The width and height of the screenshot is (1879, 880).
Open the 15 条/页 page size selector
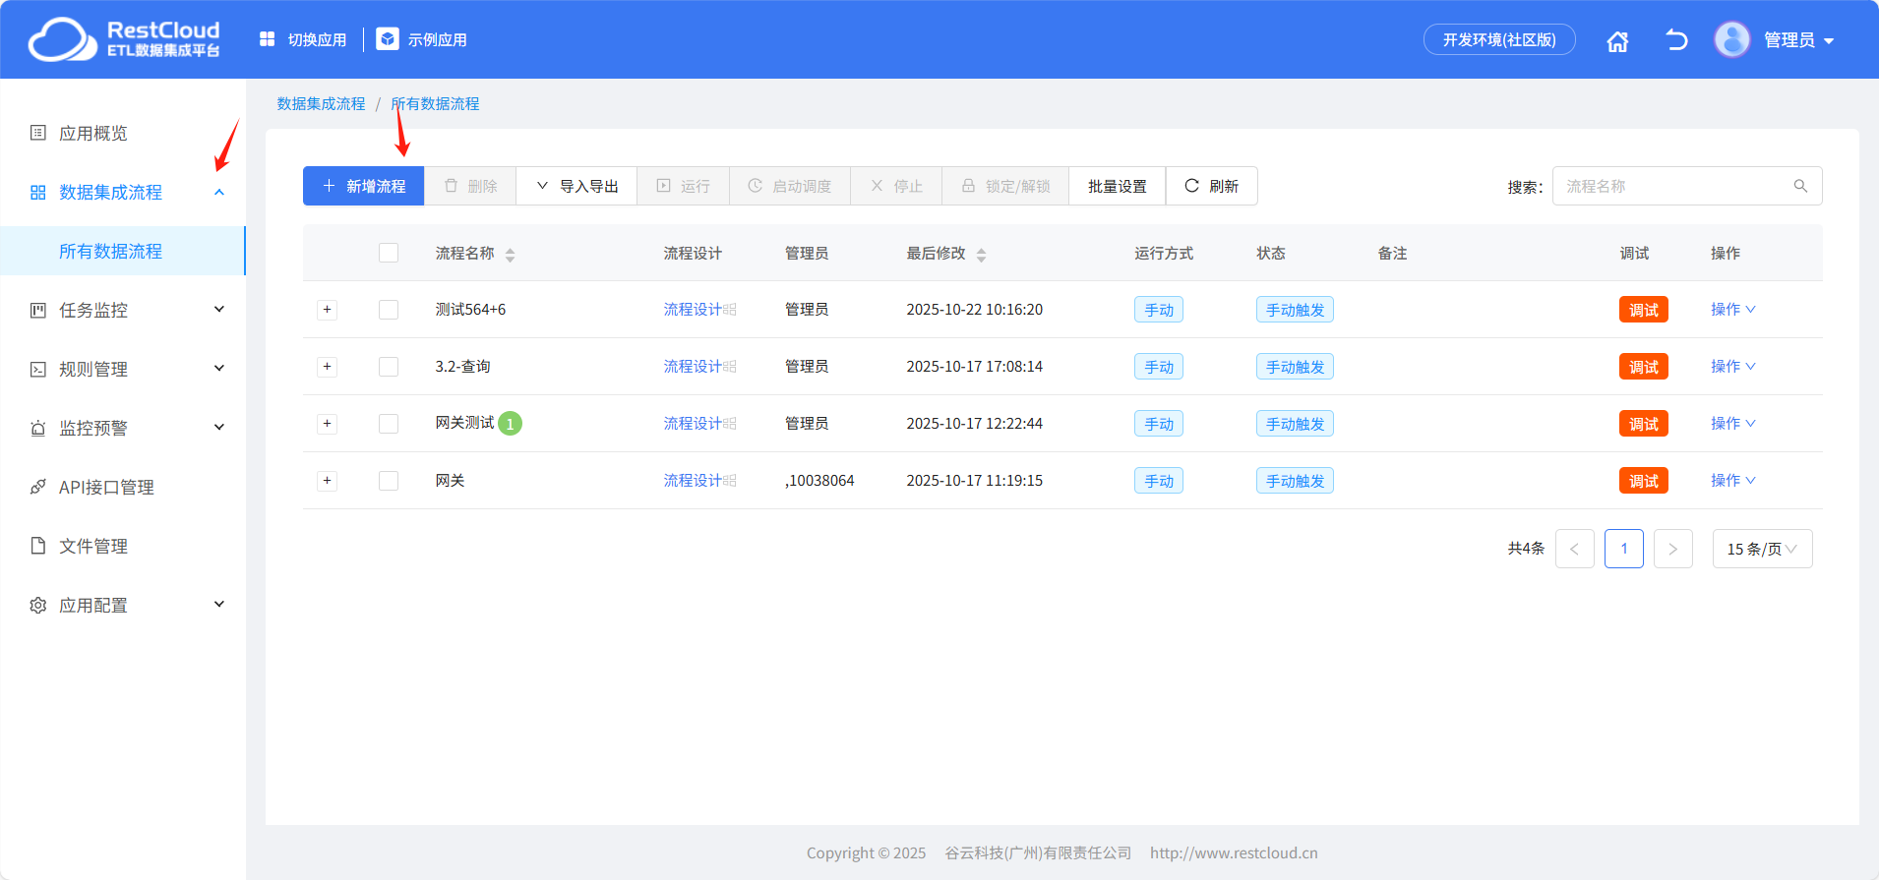pos(1762,549)
